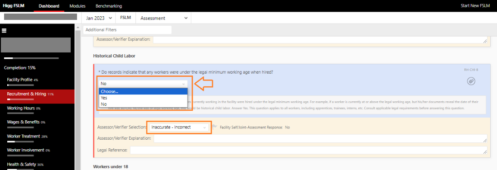Select Recruitment & Hiring in sidebar
This screenshot has width=497, height=170.
(37, 96)
